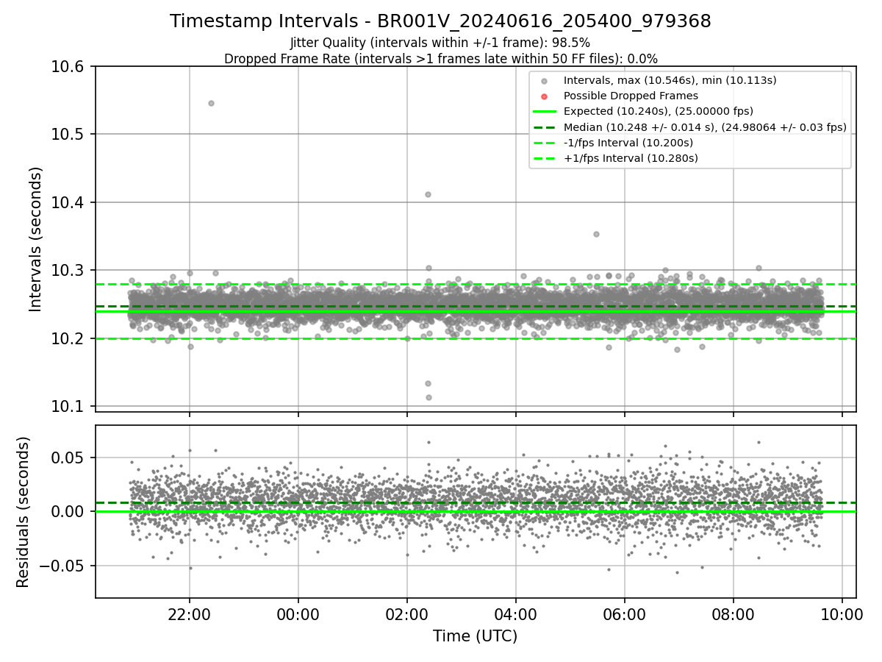Click the 'Possible Dropped Frames' legend entry
Screen dimensions: 882x662
point(631,96)
